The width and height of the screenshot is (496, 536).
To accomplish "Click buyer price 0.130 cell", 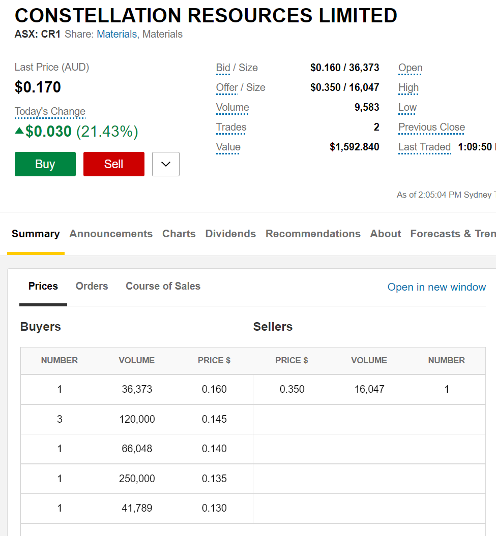I will click(x=214, y=509).
